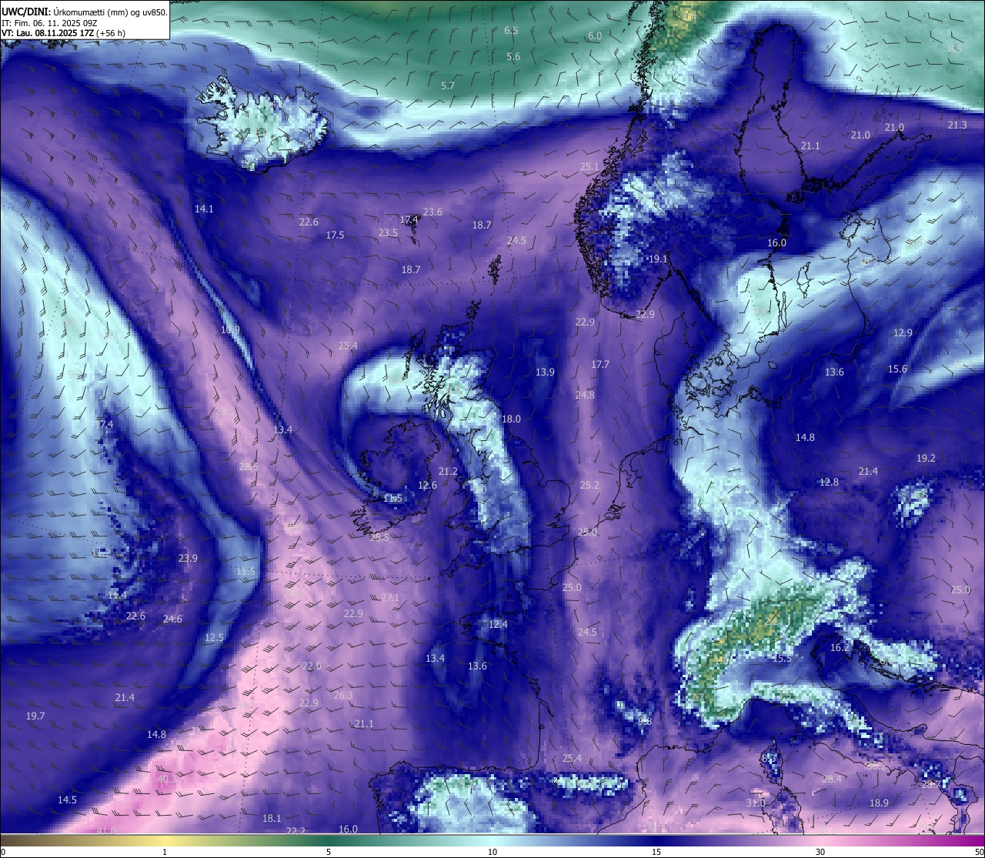Click the colorbar tick label 10
Screen dimensions: 985x858
pos(492,852)
